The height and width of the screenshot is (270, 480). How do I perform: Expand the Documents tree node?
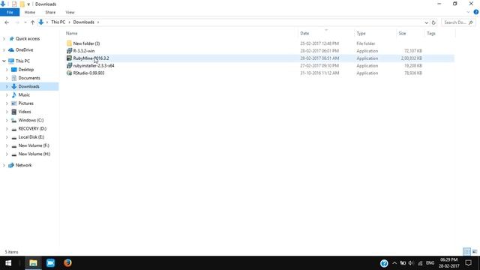pyautogui.click(x=7, y=78)
